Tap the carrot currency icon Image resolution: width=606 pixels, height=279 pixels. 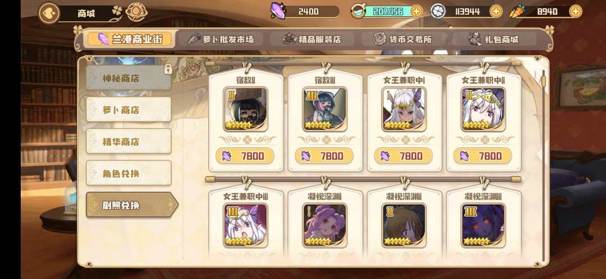517,12
